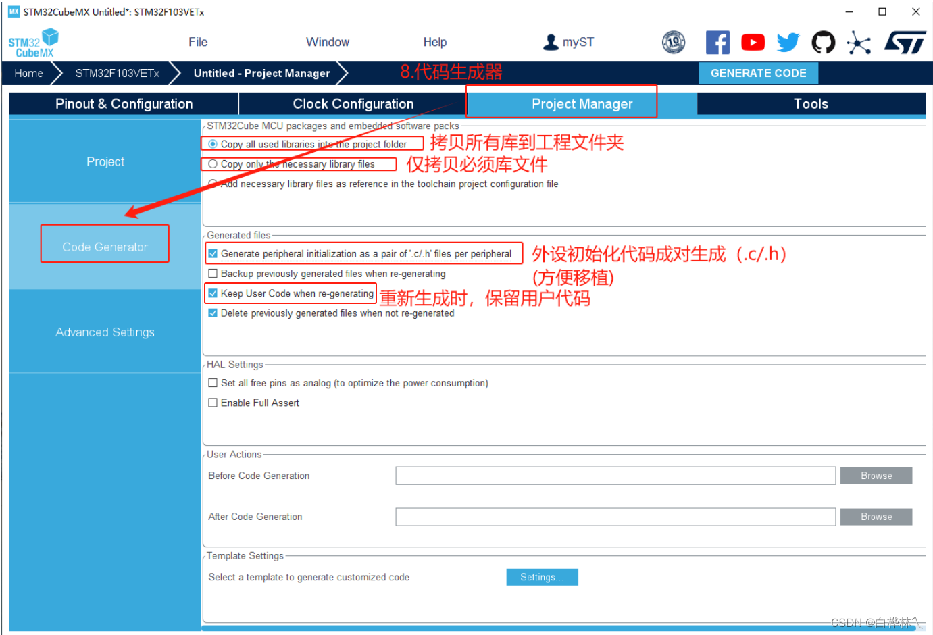Click the MX app icon in title bar
The width and height of the screenshot is (933, 635).
(x=14, y=11)
